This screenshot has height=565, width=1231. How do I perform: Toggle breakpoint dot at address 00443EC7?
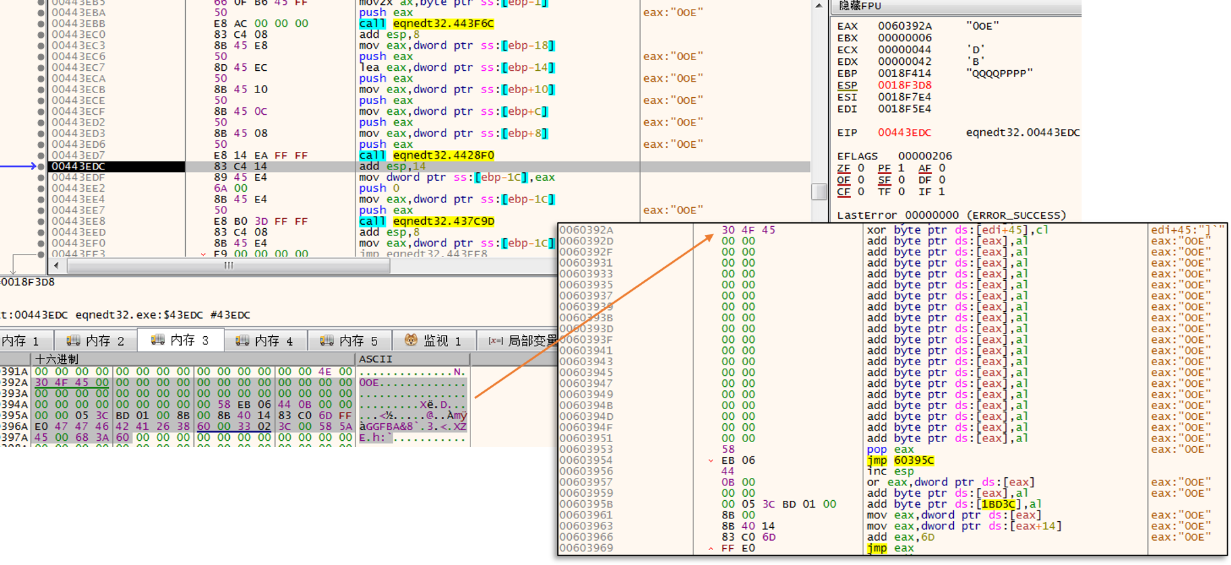41,67
